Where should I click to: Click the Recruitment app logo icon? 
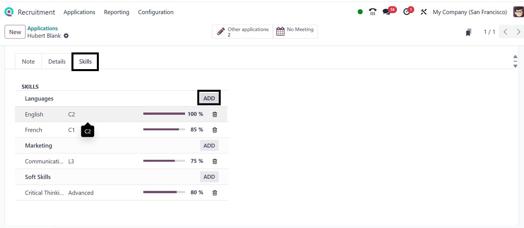(9, 12)
